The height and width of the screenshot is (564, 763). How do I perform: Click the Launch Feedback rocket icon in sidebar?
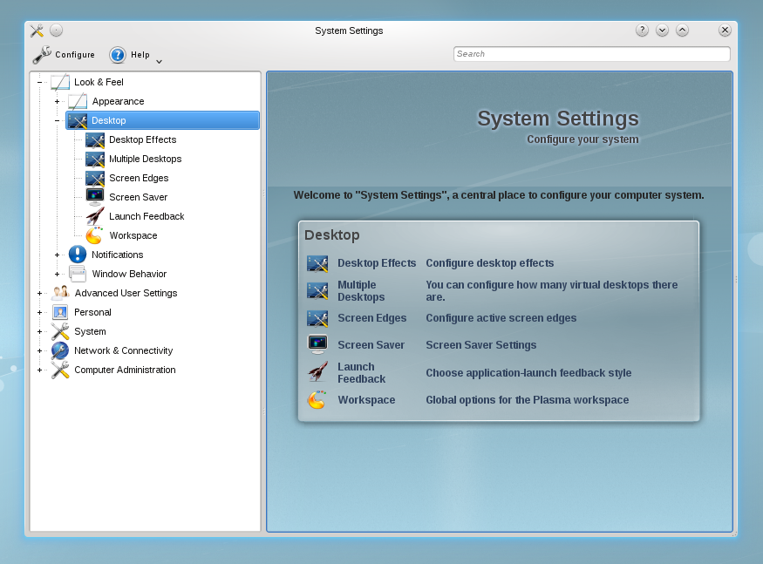(95, 216)
